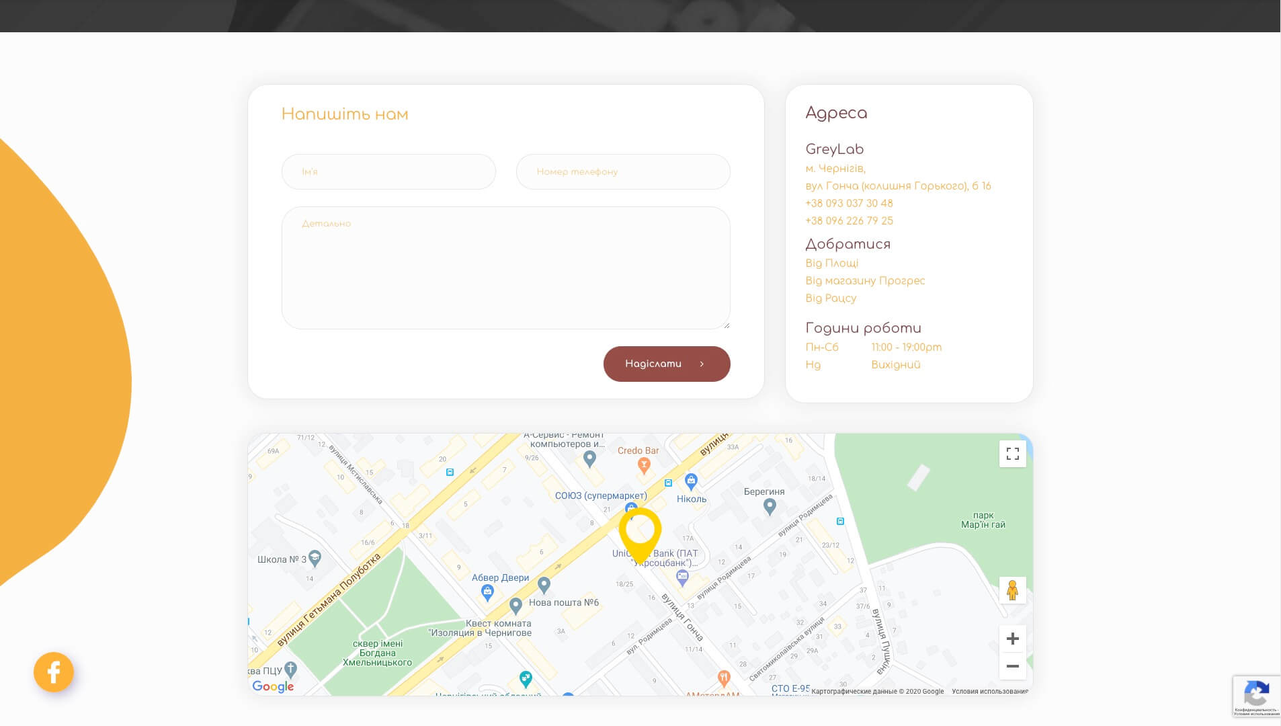Open directions Від Площі
The width and height of the screenshot is (1281, 726).
(x=831, y=263)
